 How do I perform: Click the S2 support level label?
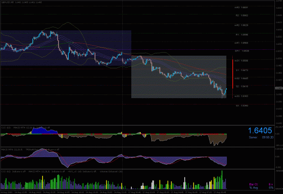242,86
